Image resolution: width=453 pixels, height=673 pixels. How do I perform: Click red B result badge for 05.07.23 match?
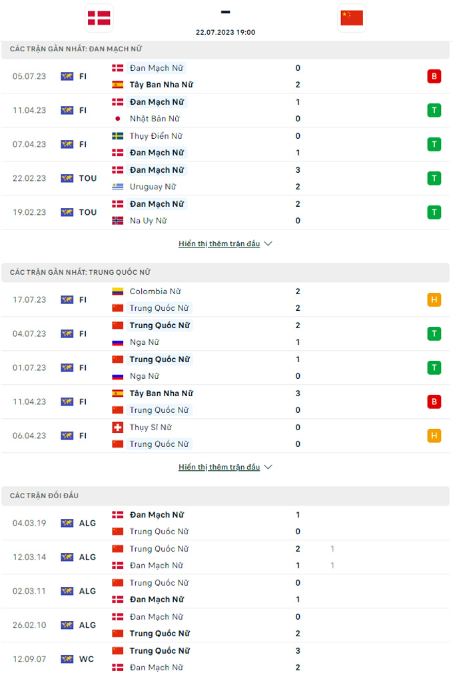pyautogui.click(x=434, y=76)
